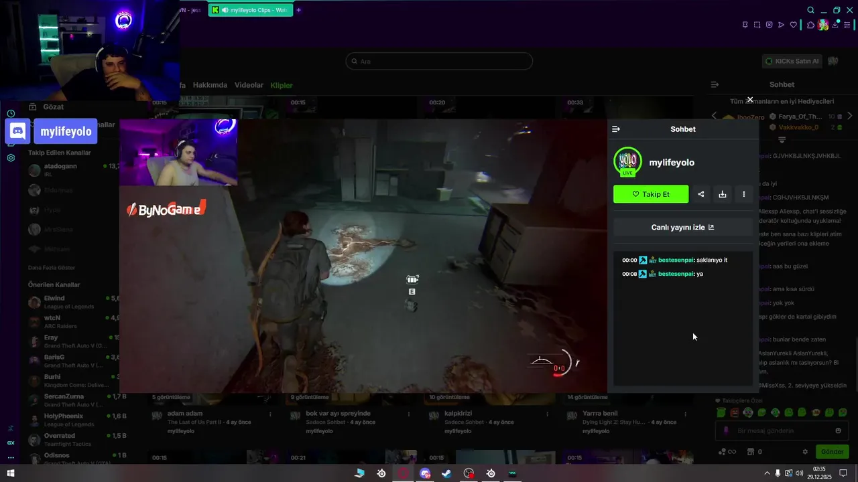Click the browser search magnifier icon
This screenshot has height=482, width=858.
tap(810, 10)
